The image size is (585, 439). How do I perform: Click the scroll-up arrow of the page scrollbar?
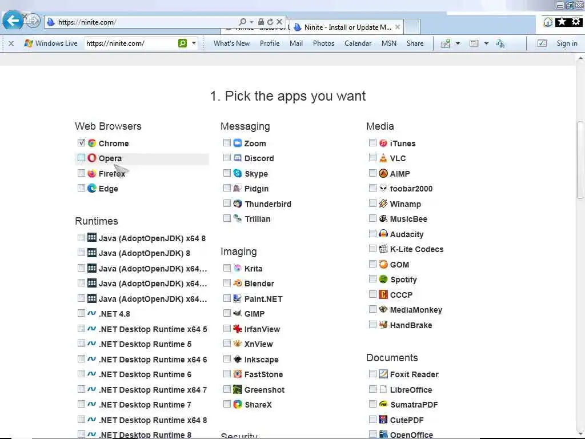580,58
